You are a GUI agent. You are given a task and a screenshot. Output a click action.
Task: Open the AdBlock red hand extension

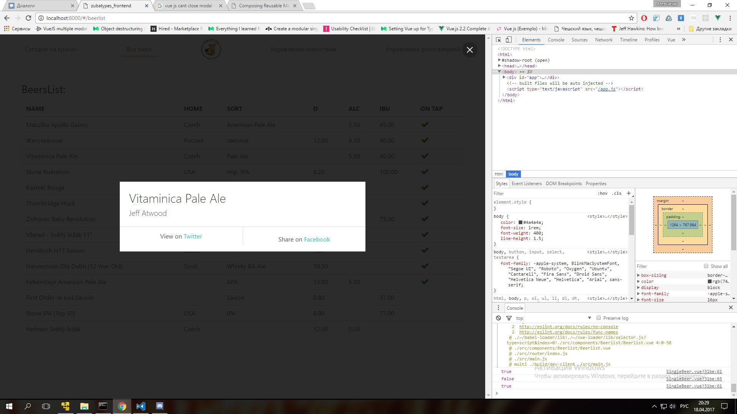click(x=644, y=18)
